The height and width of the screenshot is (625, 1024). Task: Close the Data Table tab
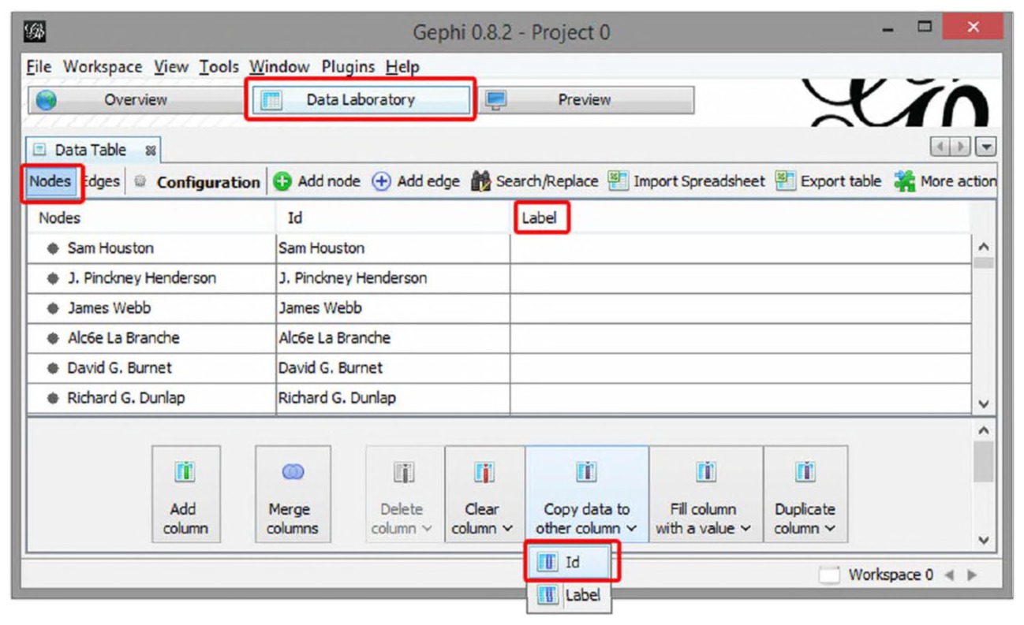pos(150,150)
